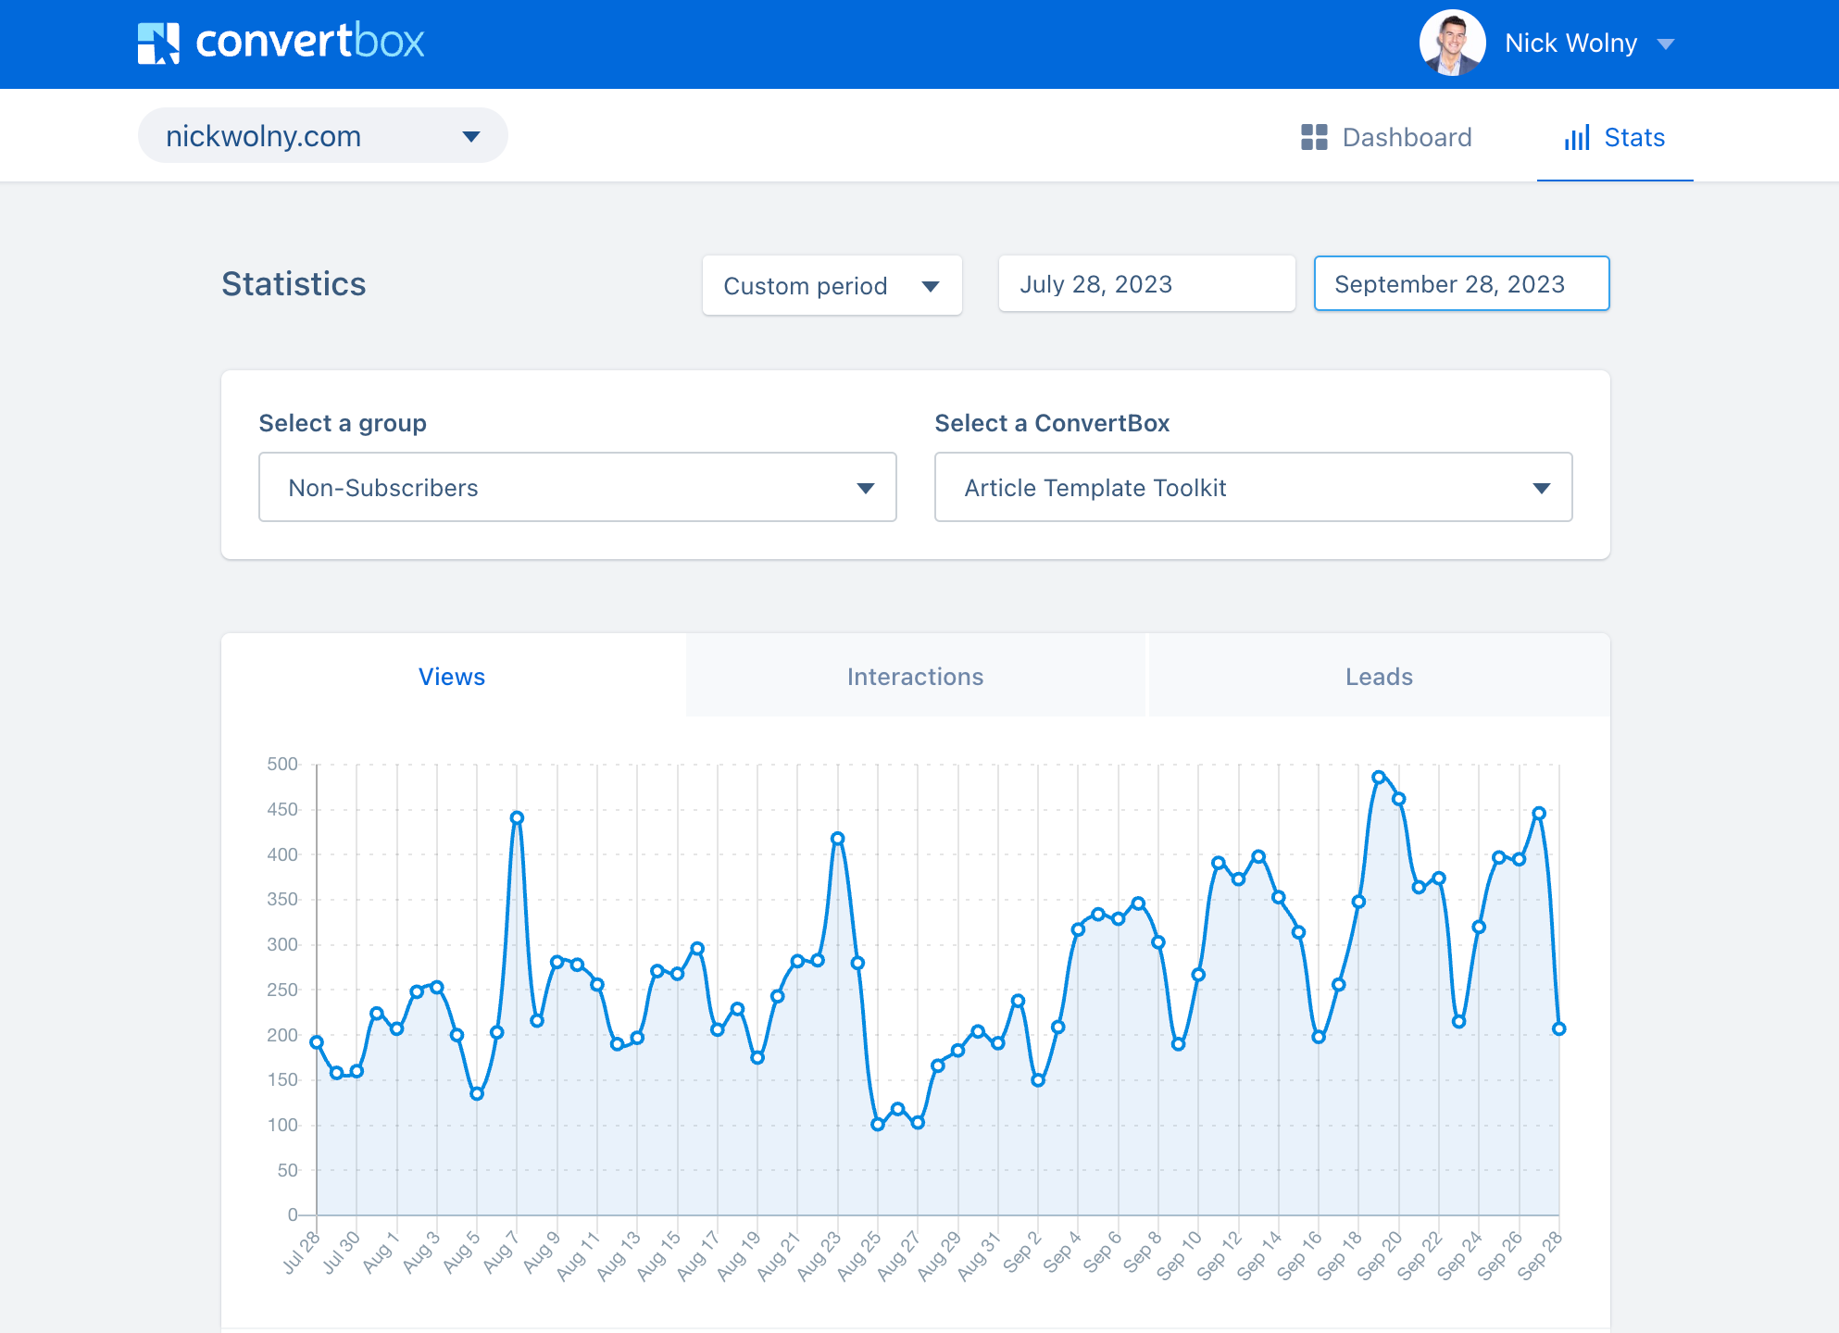Open the Article Template Toolkit dropdown
The image size is (1839, 1333).
[x=1253, y=488]
